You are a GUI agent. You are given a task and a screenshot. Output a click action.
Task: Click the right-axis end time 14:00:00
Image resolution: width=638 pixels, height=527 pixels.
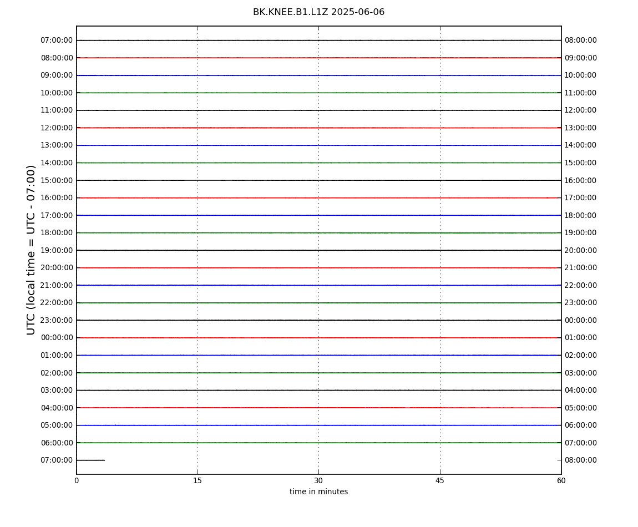point(581,145)
